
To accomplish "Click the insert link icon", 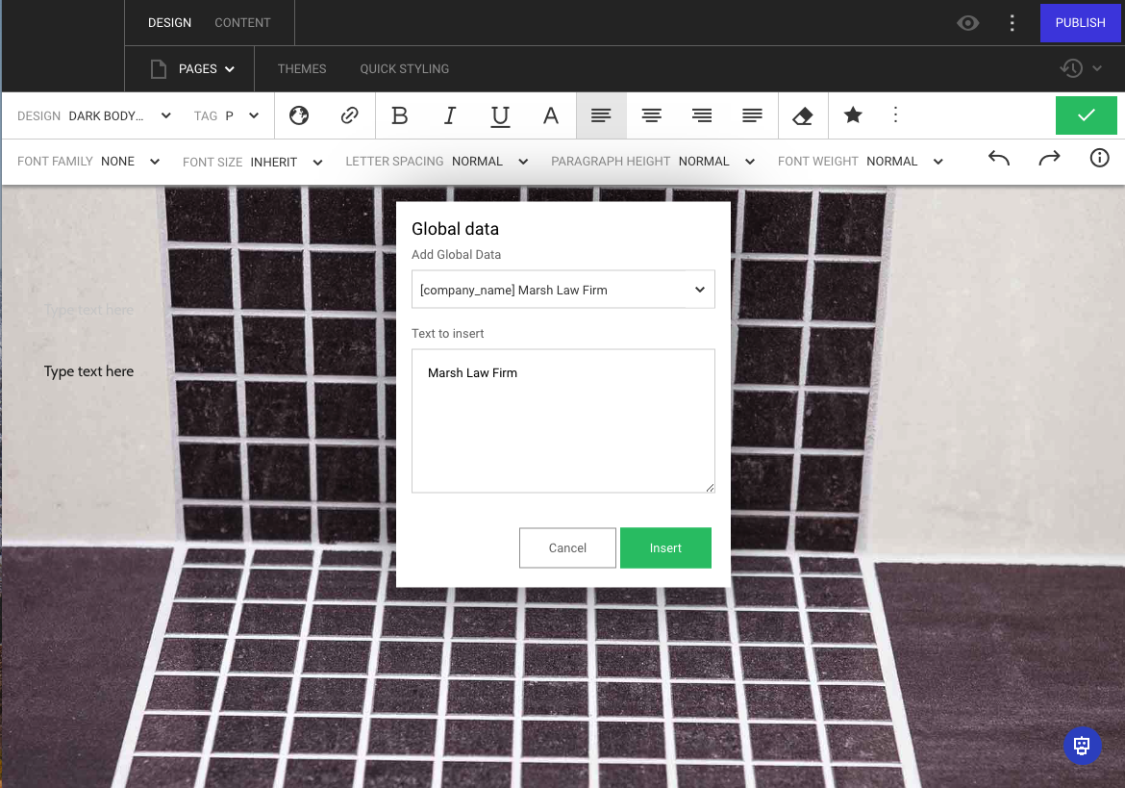I will coord(350,115).
